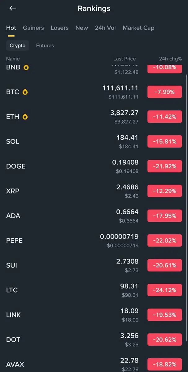
Task: Click the DOGE -21.92% change badge
Action: tap(164, 166)
